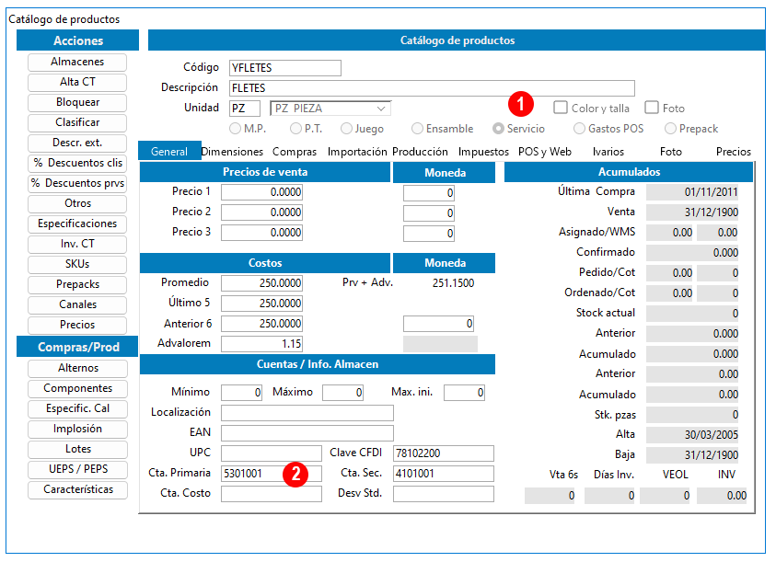Open Características
Screen dimensions: 776x562
77,489
